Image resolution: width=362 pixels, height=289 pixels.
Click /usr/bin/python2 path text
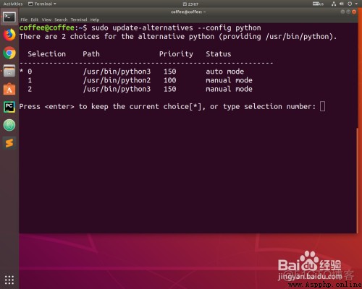117,80
